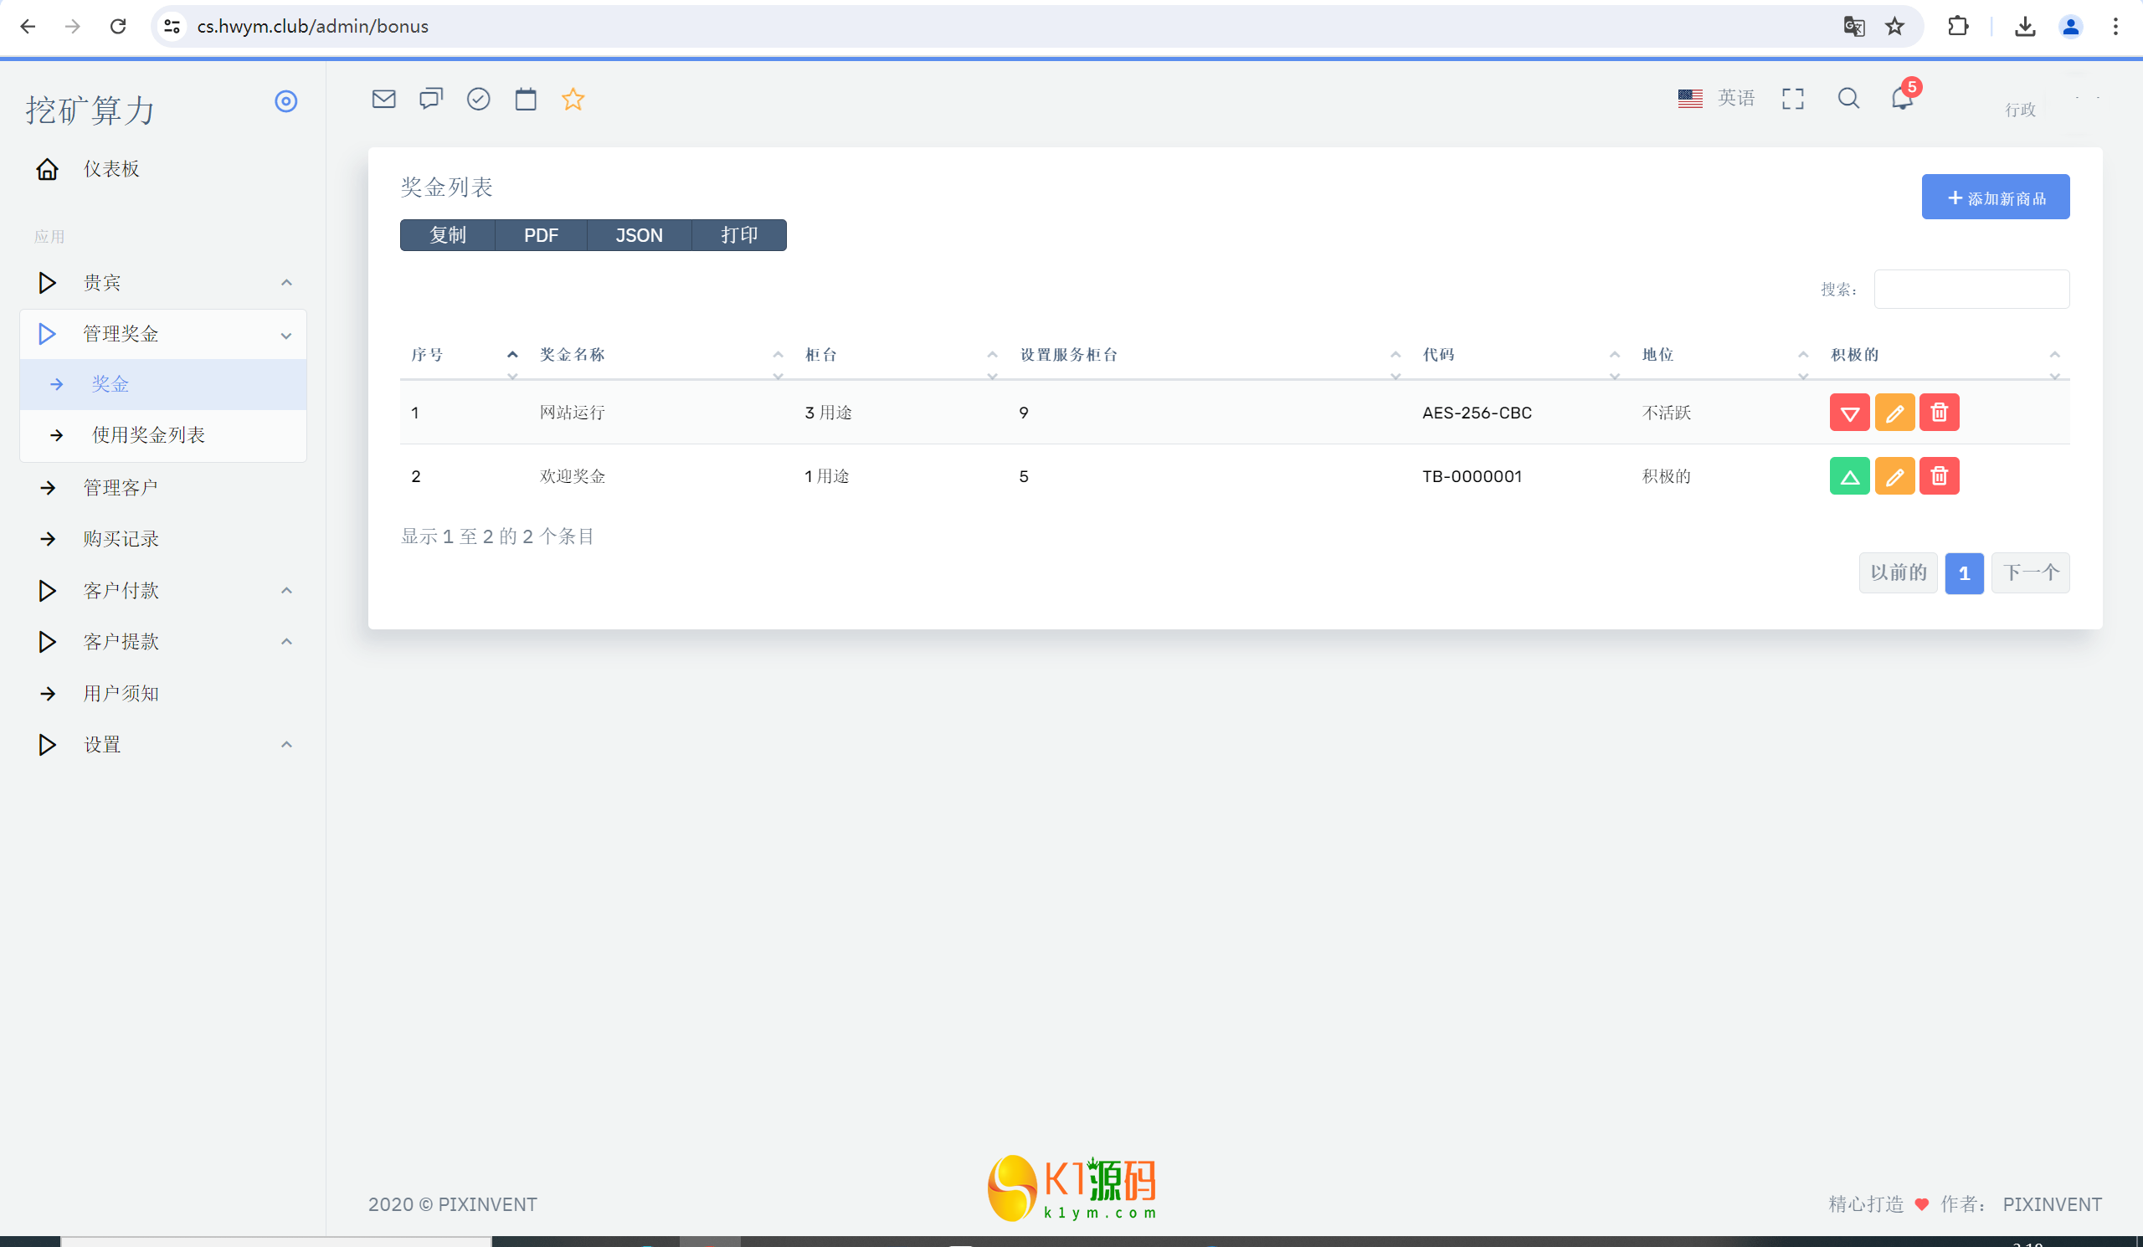
Task: Click the green triangle icon for 欢迎奖金
Action: point(1849,476)
